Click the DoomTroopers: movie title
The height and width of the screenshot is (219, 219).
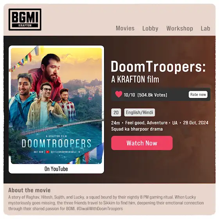(158, 66)
